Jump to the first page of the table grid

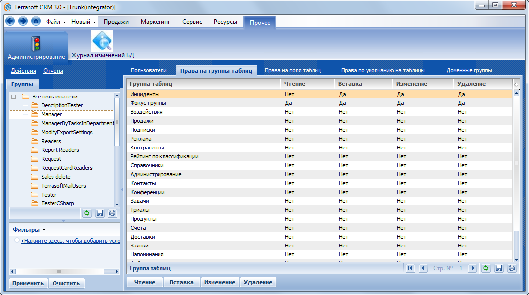click(x=410, y=268)
